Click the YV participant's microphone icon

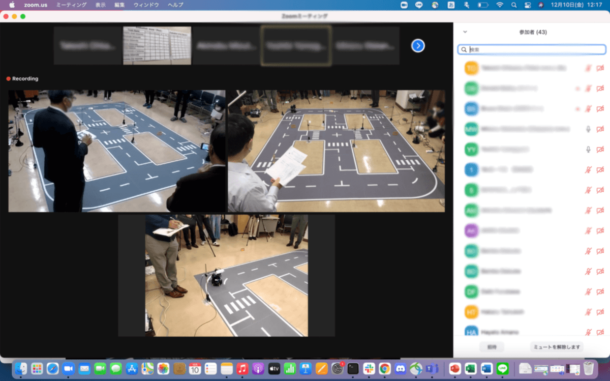point(588,149)
